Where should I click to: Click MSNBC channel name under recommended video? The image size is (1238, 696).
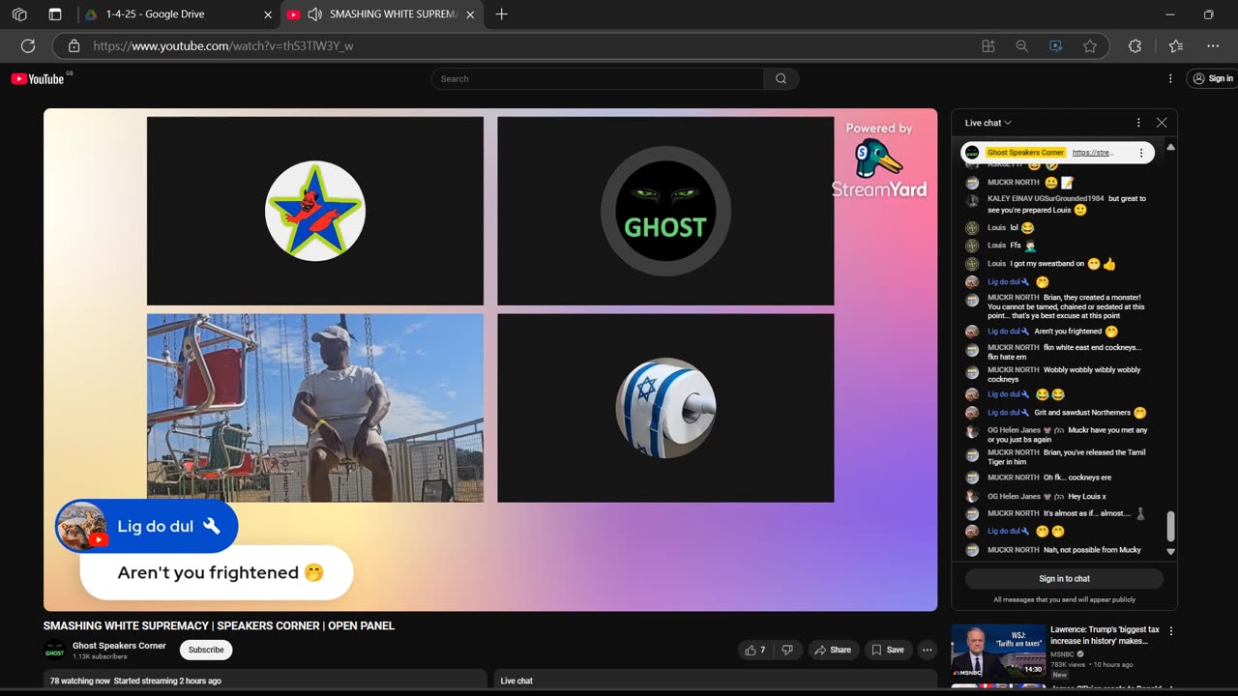tap(1063, 654)
